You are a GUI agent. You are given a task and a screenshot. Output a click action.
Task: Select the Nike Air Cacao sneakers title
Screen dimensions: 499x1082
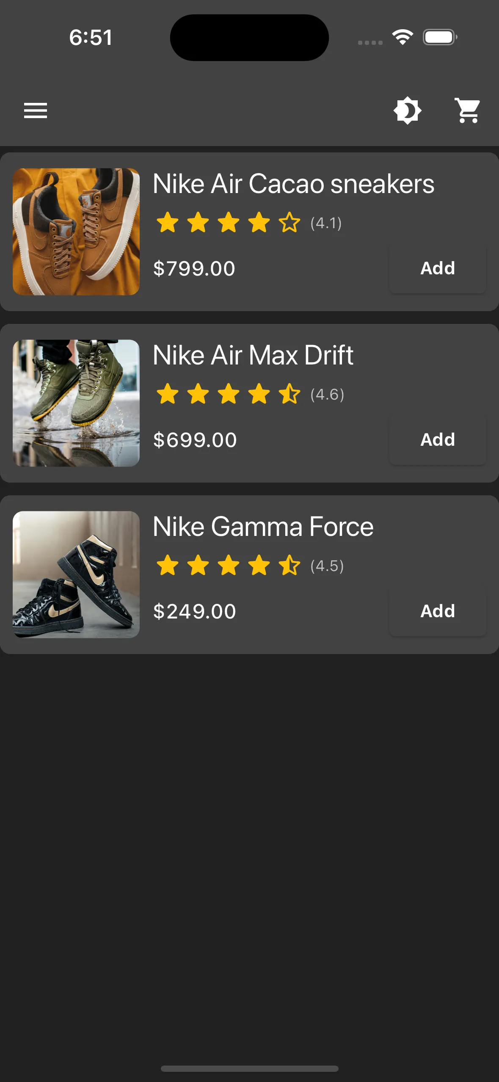(293, 184)
